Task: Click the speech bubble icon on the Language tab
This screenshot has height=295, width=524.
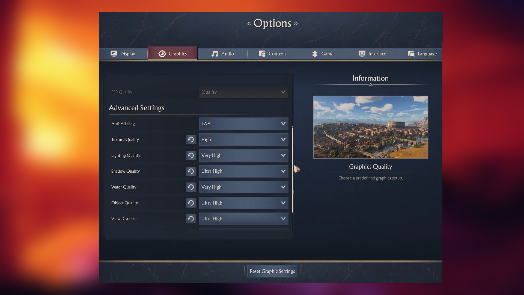Action: coord(411,54)
